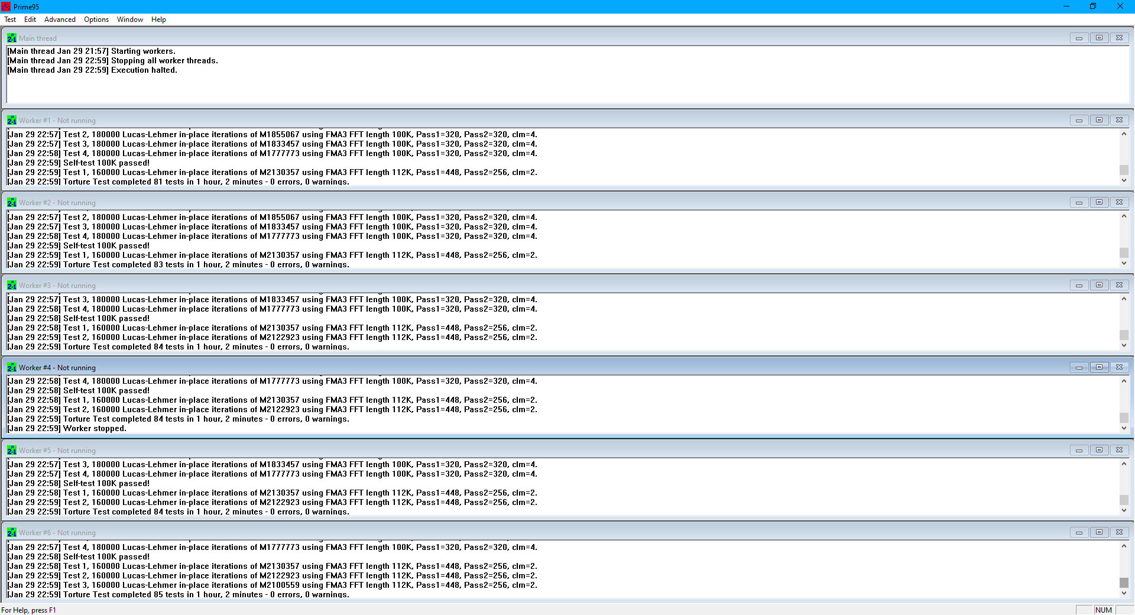Click the 'Starting workers.' log line
Screen dimensions: 1135x615
pyautogui.click(x=91, y=51)
